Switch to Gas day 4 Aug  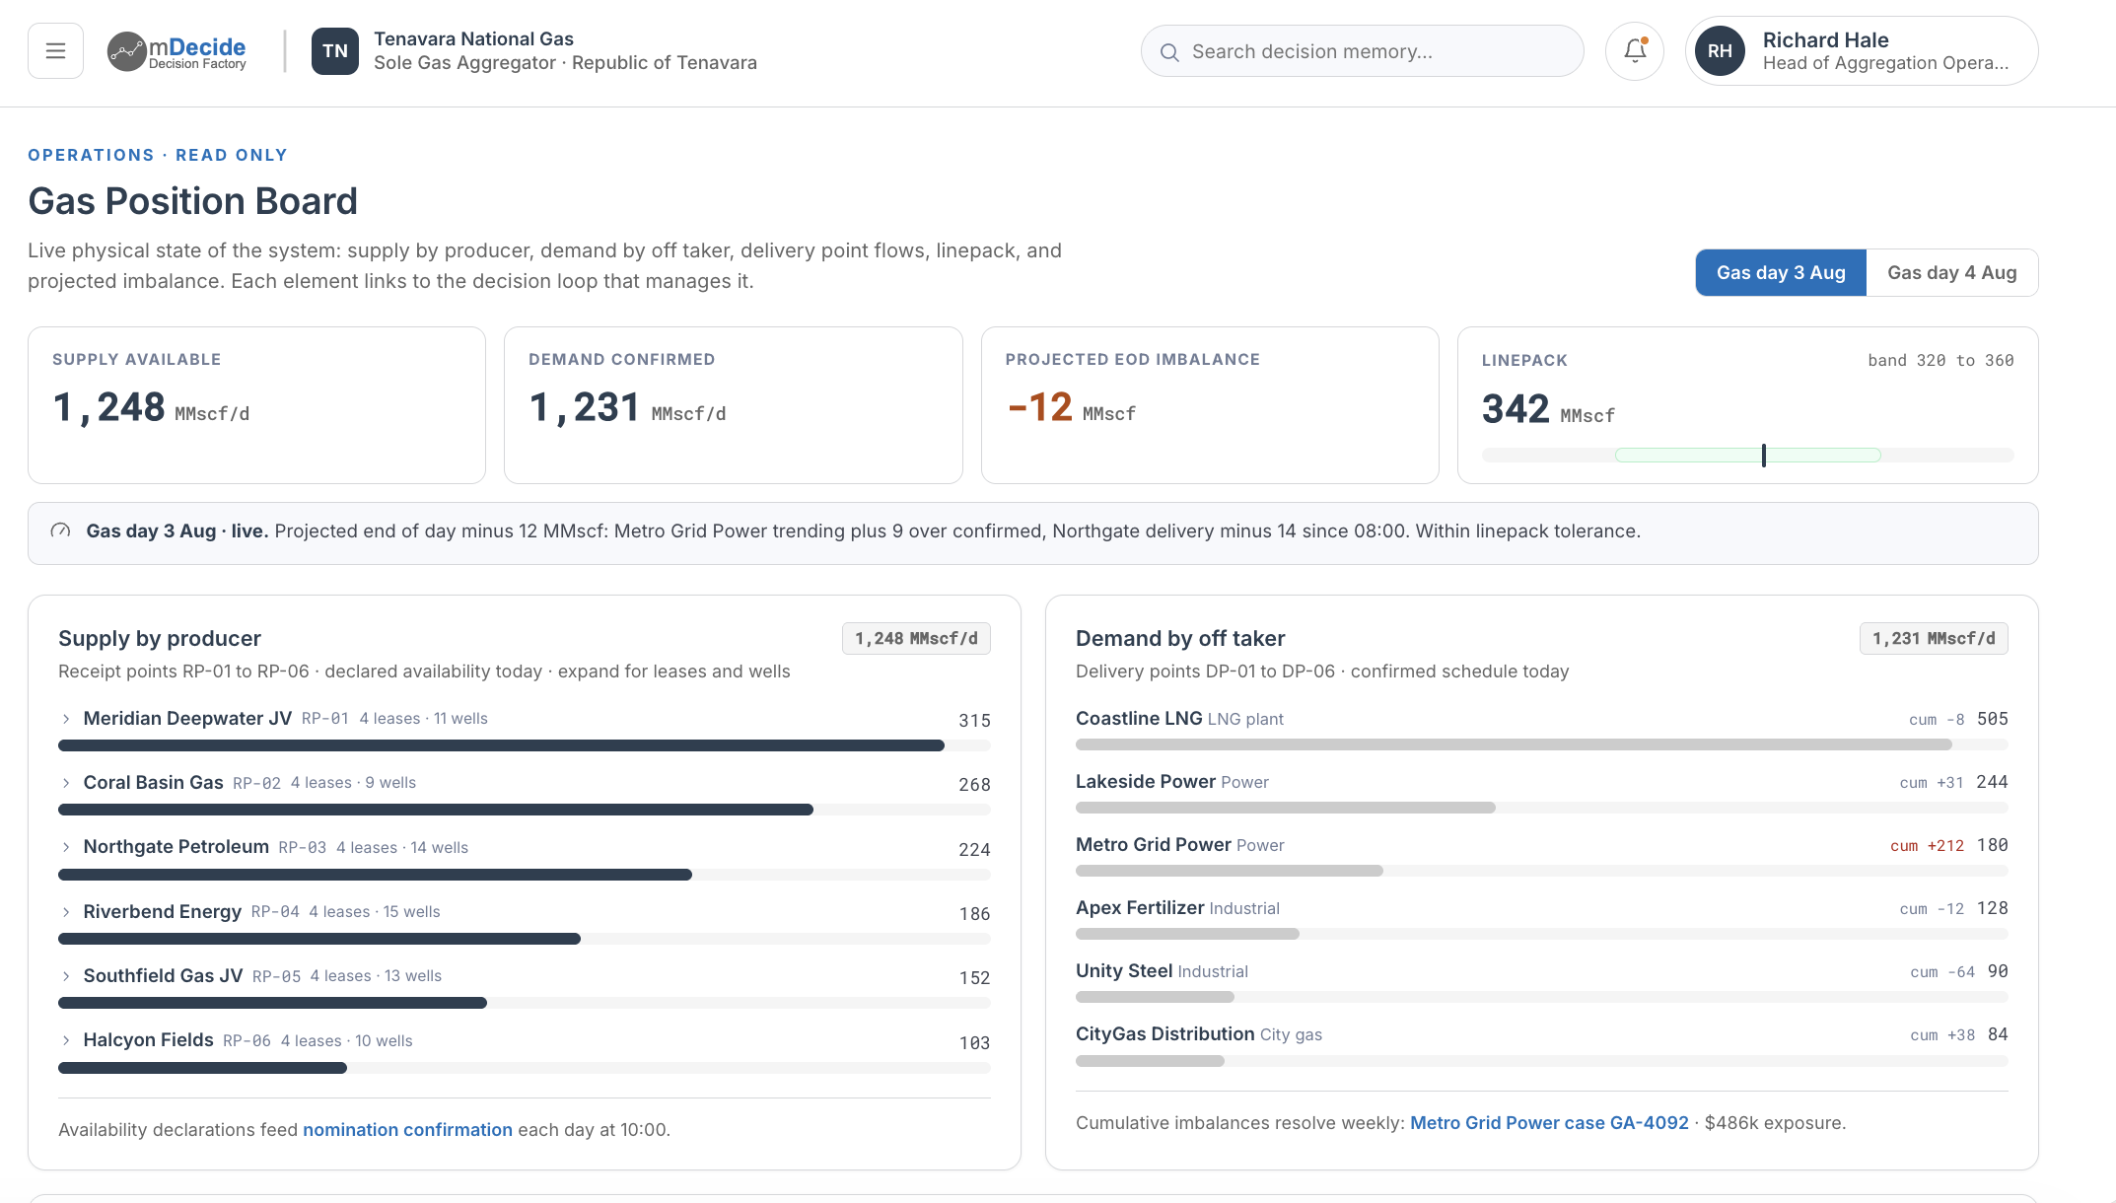pyautogui.click(x=1951, y=273)
